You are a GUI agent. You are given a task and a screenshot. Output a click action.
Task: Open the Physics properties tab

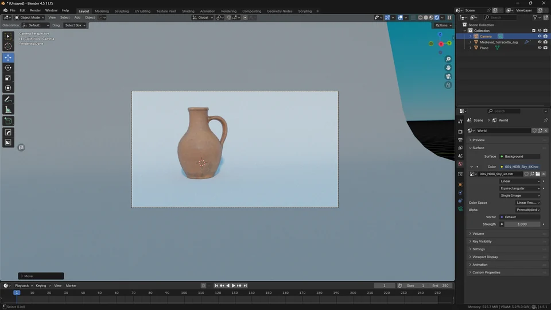[460, 193]
